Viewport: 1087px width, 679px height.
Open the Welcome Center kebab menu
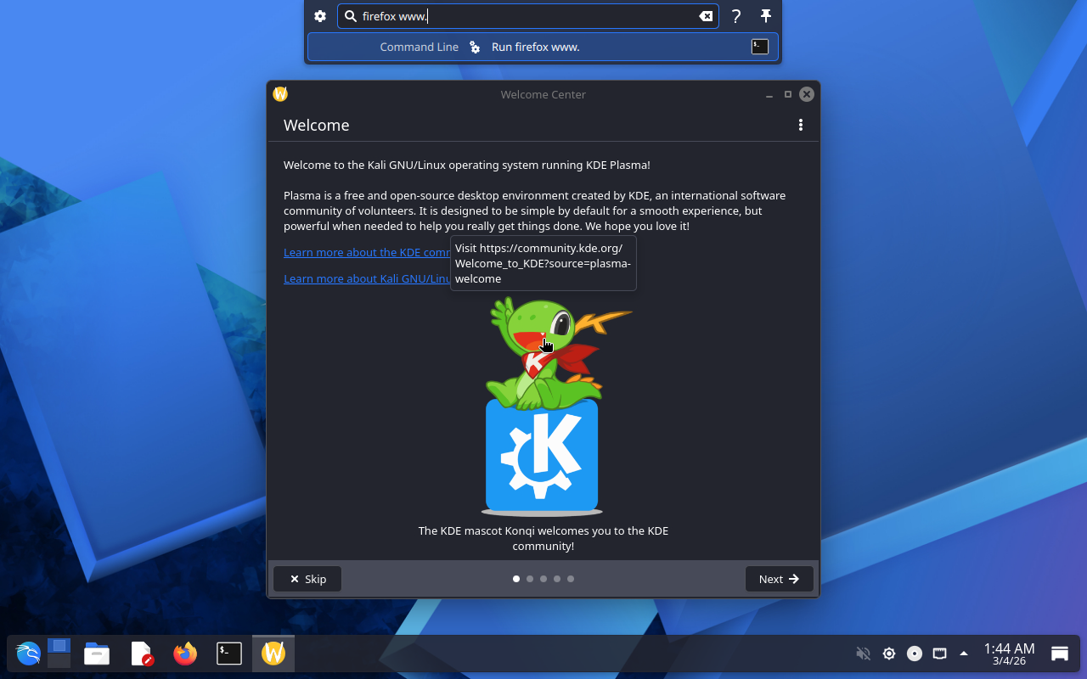(x=800, y=125)
